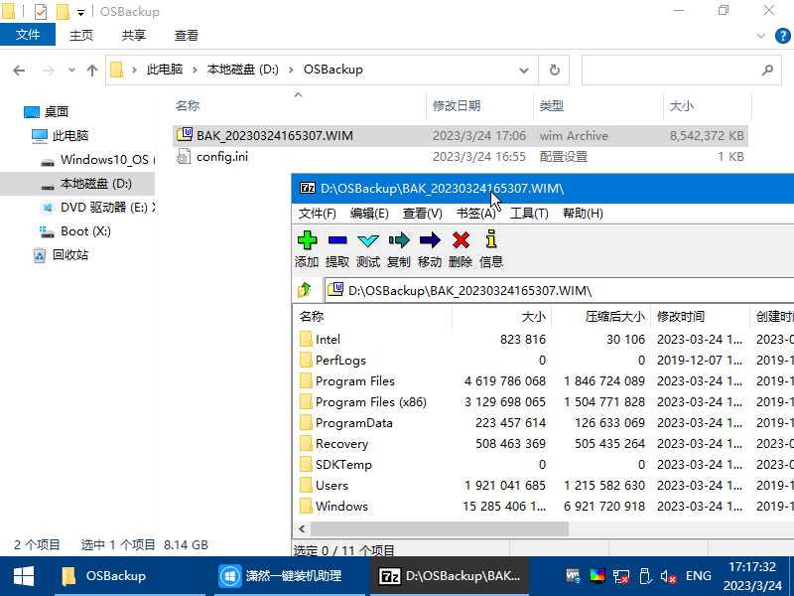Viewport: 794px width, 596px height.
Task: Select 本地磁盘 (D:) in navigation tree
Action: pos(95,184)
